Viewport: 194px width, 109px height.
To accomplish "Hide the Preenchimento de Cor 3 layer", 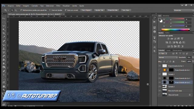I will click(x=160, y=66).
